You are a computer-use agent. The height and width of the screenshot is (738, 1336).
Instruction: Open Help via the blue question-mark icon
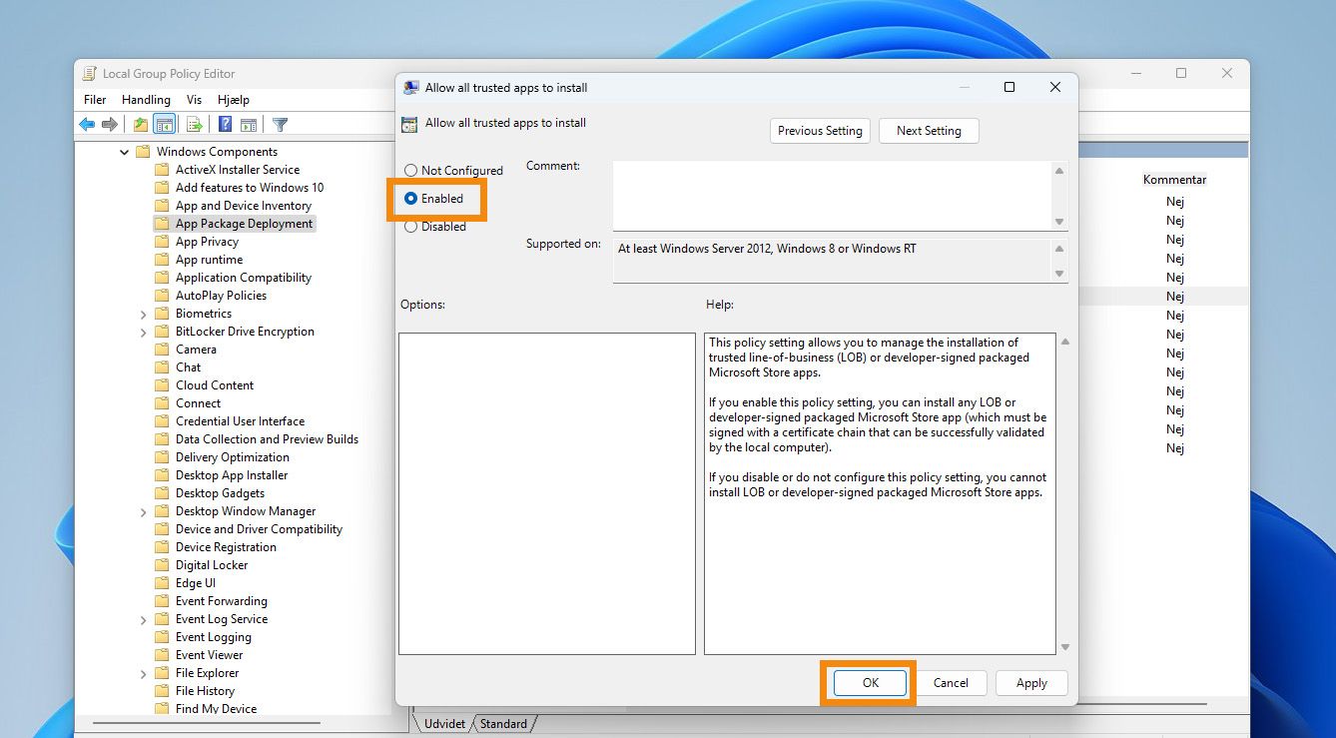(x=226, y=125)
